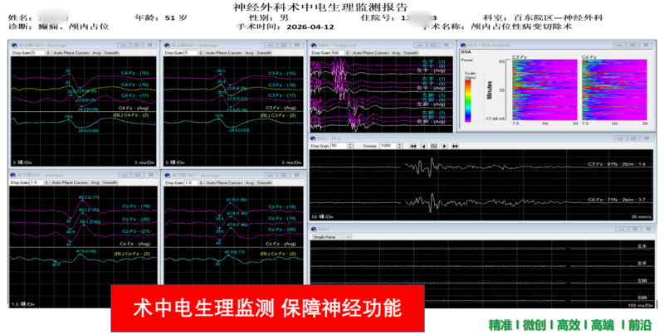Select the 左手 - (Avg) label in MEP window

coord(431,70)
